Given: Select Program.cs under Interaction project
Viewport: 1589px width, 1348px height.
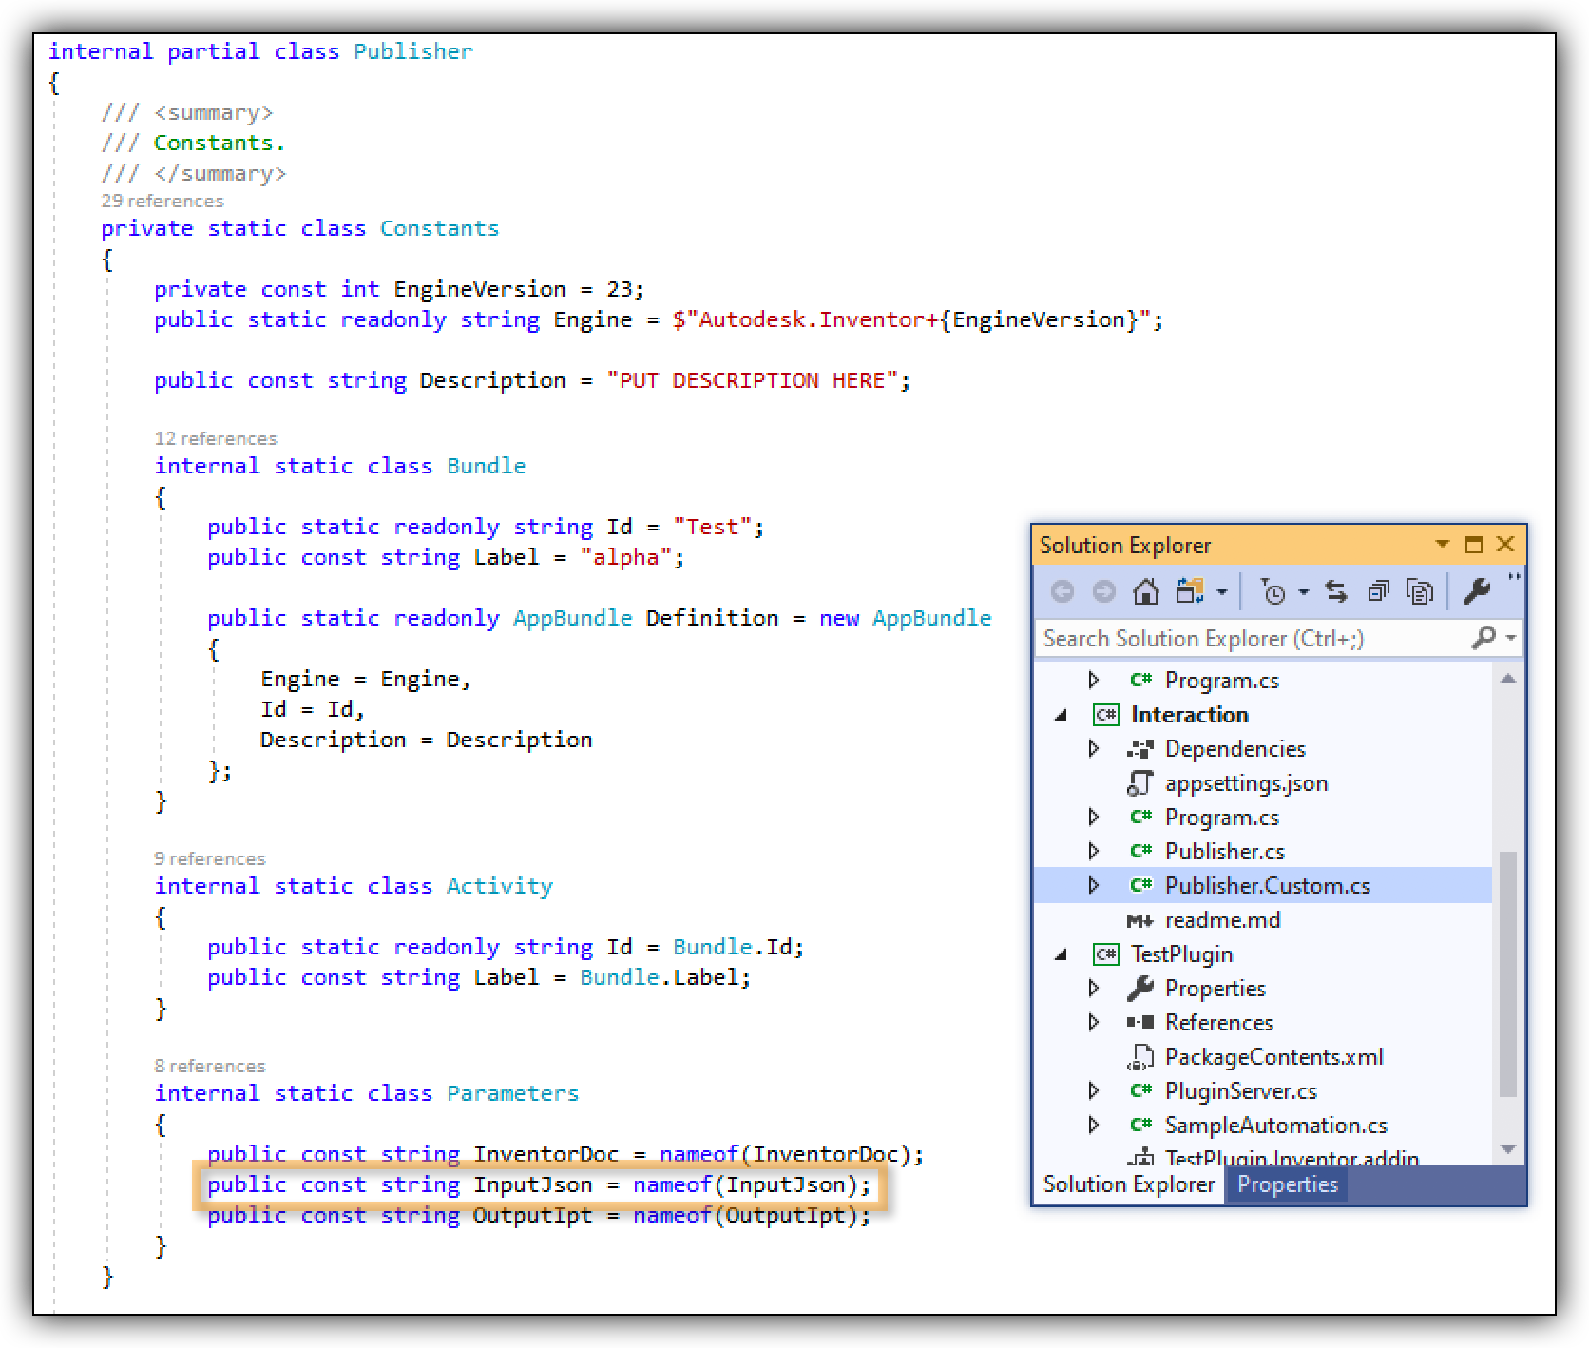Looking at the screenshot, I should coord(1222,818).
